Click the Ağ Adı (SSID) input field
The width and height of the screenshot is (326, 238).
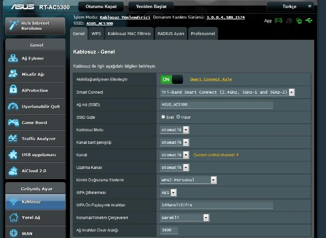[x=216, y=105]
